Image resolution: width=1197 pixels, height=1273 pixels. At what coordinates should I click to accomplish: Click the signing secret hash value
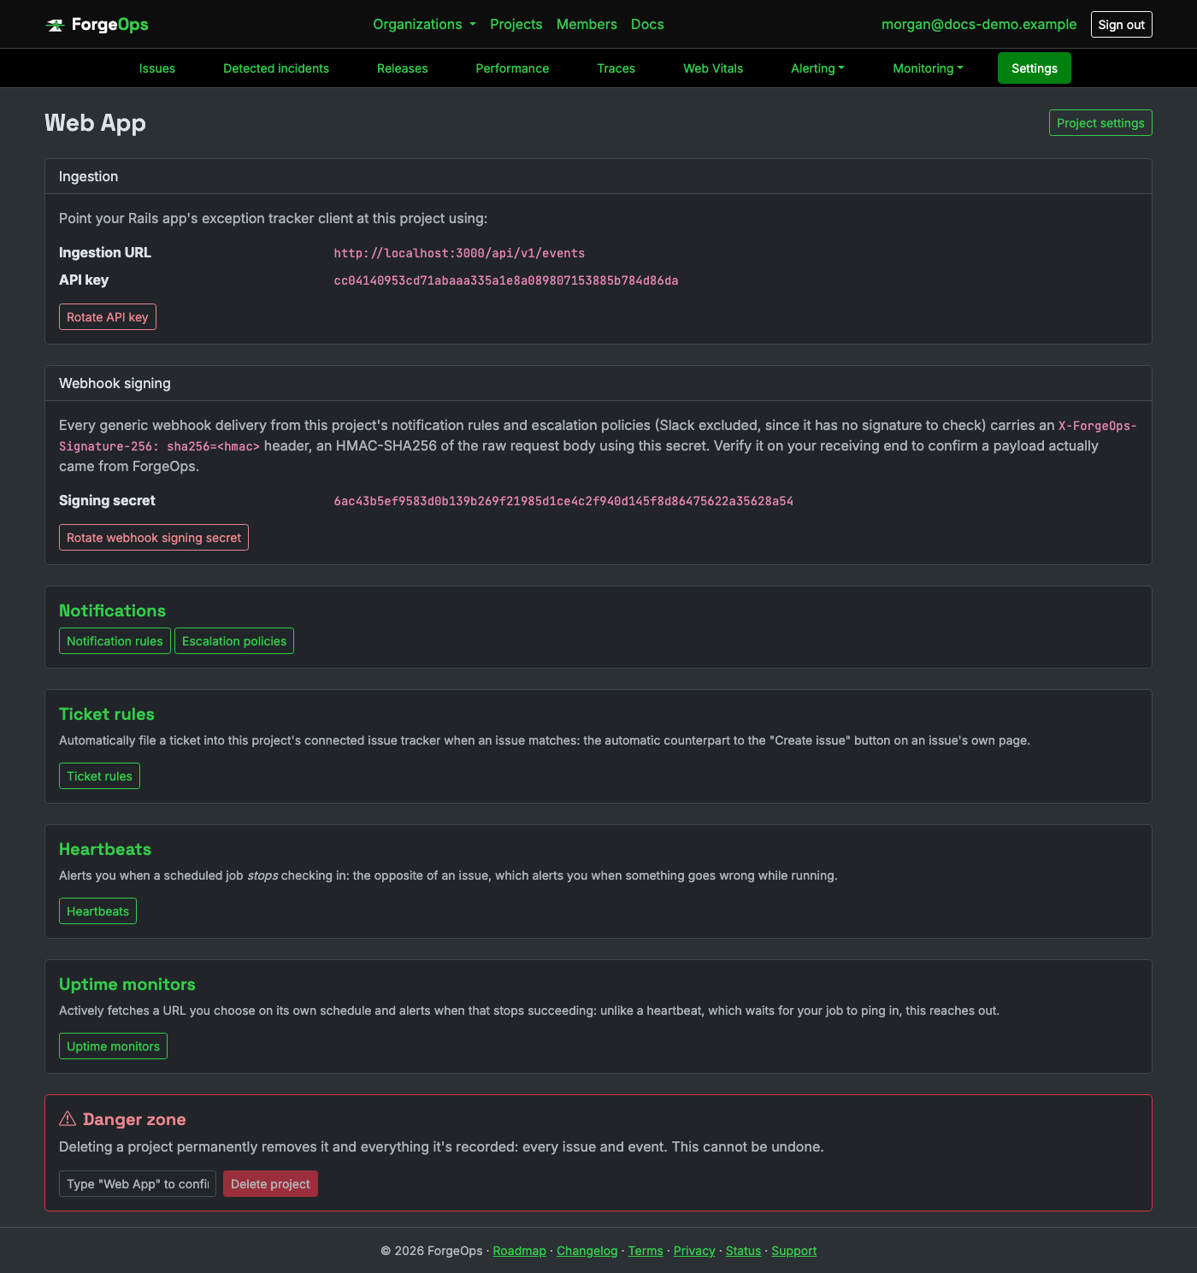pyautogui.click(x=563, y=501)
